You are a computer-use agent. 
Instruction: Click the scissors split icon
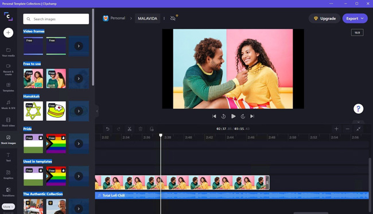(130, 129)
